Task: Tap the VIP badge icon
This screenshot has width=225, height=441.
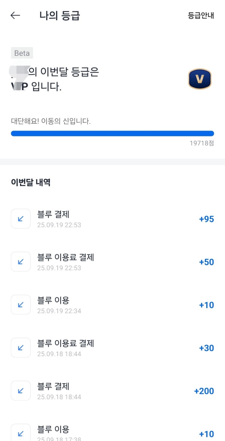Action: click(x=200, y=79)
